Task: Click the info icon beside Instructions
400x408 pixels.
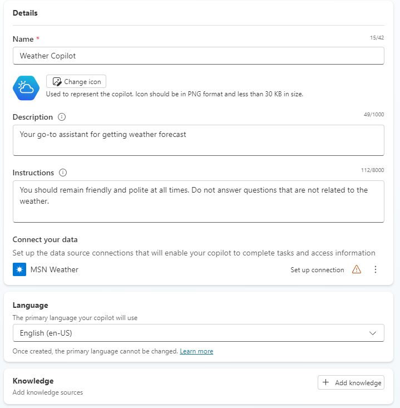Action: click(x=63, y=173)
